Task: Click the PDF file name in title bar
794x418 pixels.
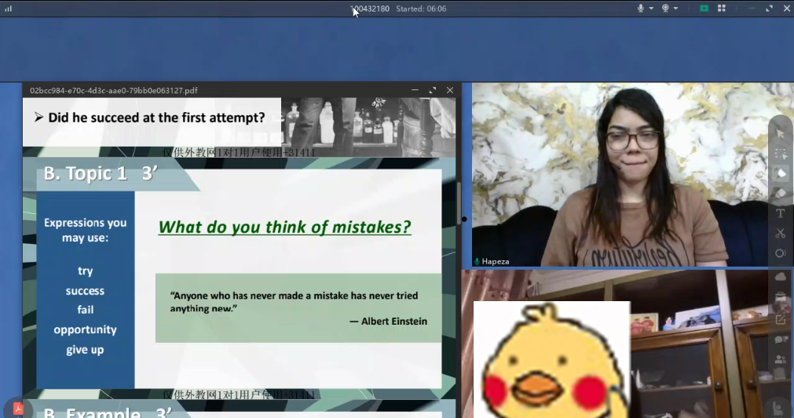Action: point(113,90)
